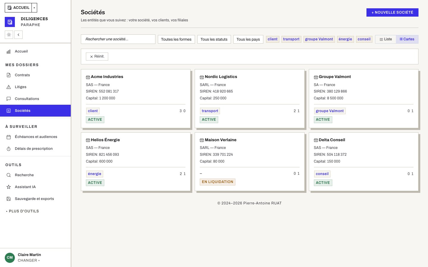
Task: Open Consultations in the sidebar
Action: (x=35, y=99)
